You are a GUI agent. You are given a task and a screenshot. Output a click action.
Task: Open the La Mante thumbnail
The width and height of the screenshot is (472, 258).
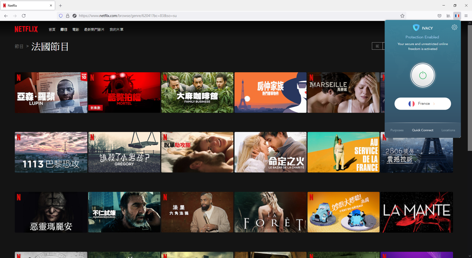click(x=417, y=212)
